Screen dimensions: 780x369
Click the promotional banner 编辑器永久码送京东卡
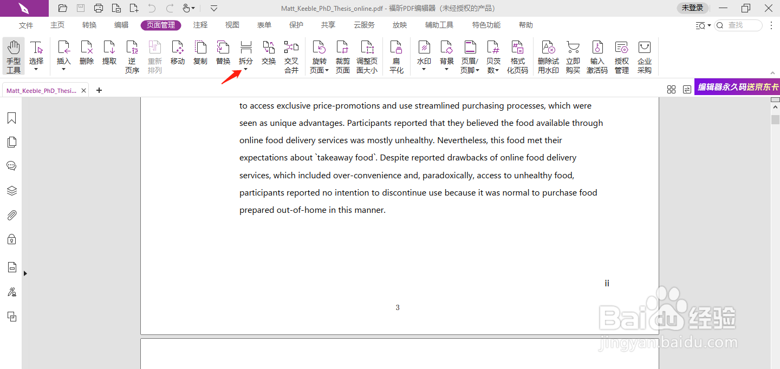737,87
